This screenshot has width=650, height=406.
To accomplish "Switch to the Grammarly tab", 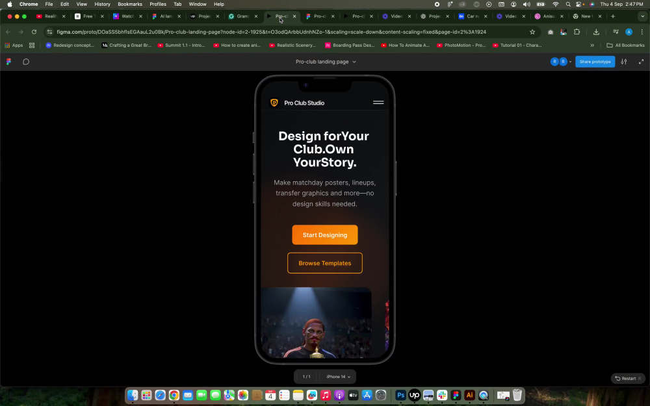I will [242, 16].
